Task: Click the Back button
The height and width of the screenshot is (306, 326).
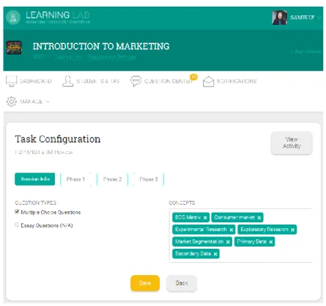Action: pyautogui.click(x=182, y=283)
